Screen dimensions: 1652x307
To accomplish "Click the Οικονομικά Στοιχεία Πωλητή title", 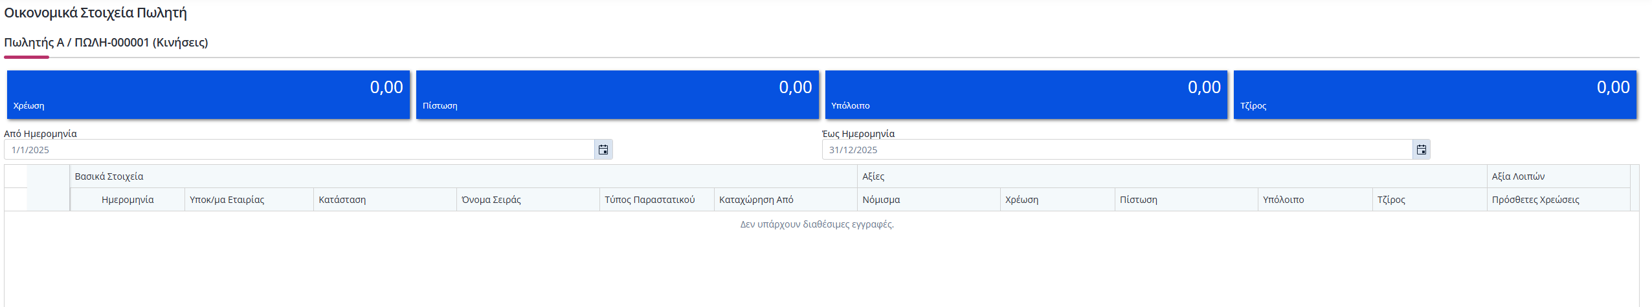I will 95,13.
